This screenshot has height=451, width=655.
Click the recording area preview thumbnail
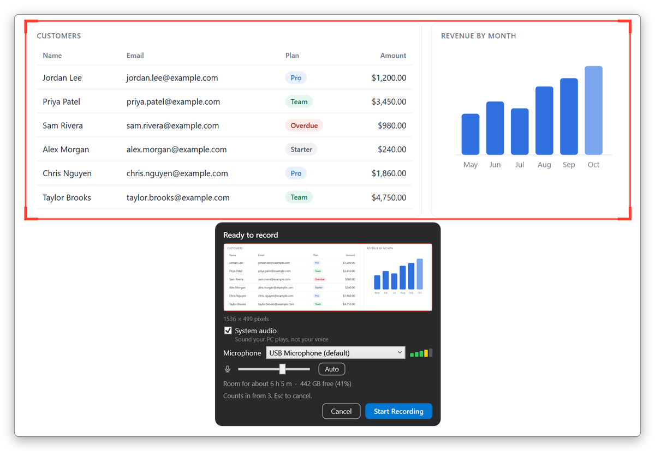tap(327, 277)
